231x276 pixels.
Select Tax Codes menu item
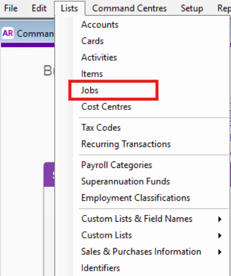coord(101,127)
